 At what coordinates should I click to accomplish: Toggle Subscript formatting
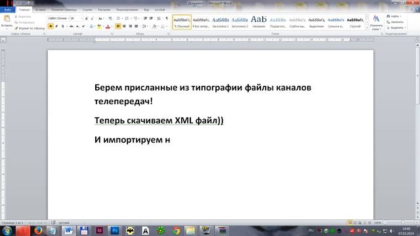(77, 26)
